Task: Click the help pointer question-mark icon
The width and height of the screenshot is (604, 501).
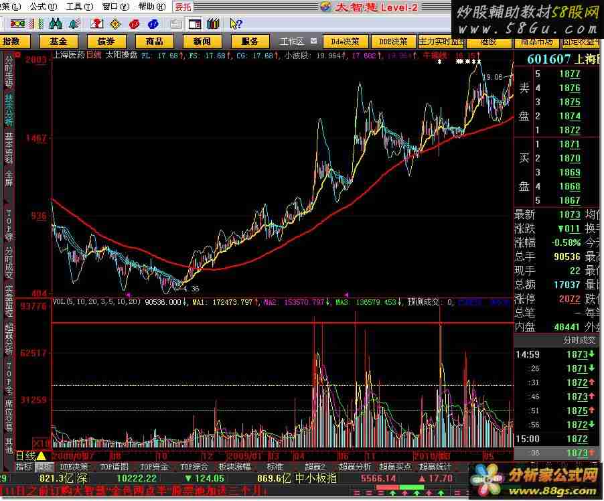Action: point(236,24)
